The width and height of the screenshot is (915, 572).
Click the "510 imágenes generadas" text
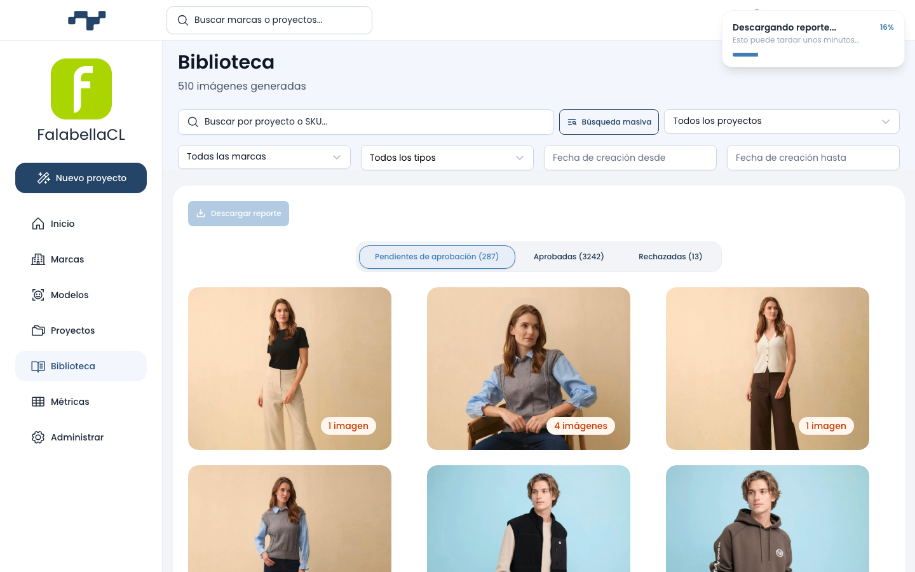[242, 86]
